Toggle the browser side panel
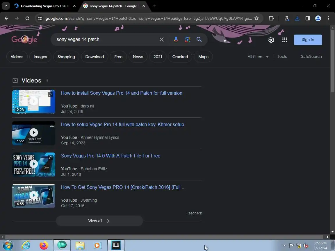 [x=307, y=18]
